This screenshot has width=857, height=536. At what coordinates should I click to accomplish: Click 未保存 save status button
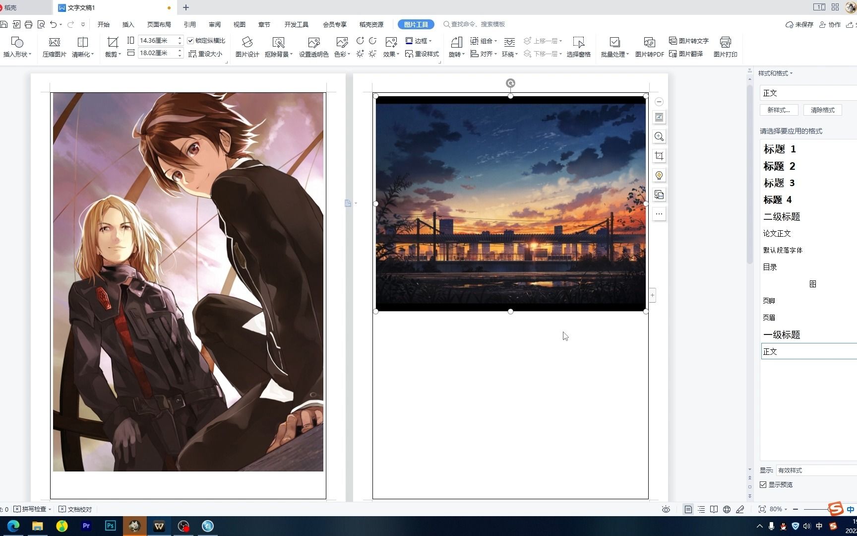coord(799,24)
